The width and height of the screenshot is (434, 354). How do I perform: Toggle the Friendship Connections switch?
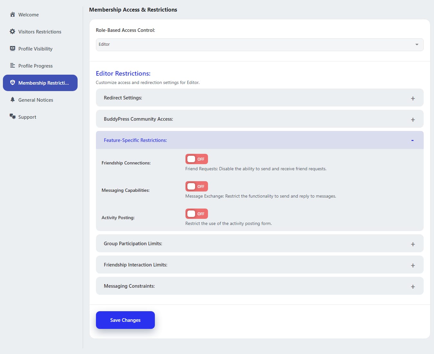(x=196, y=159)
